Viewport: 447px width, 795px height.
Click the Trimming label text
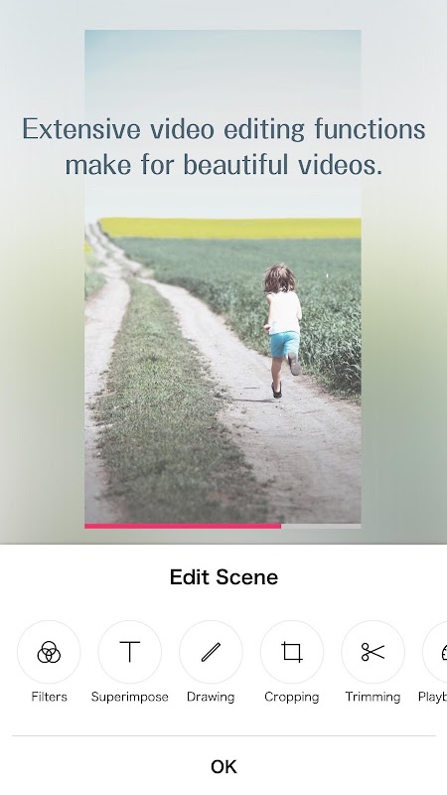click(x=373, y=698)
